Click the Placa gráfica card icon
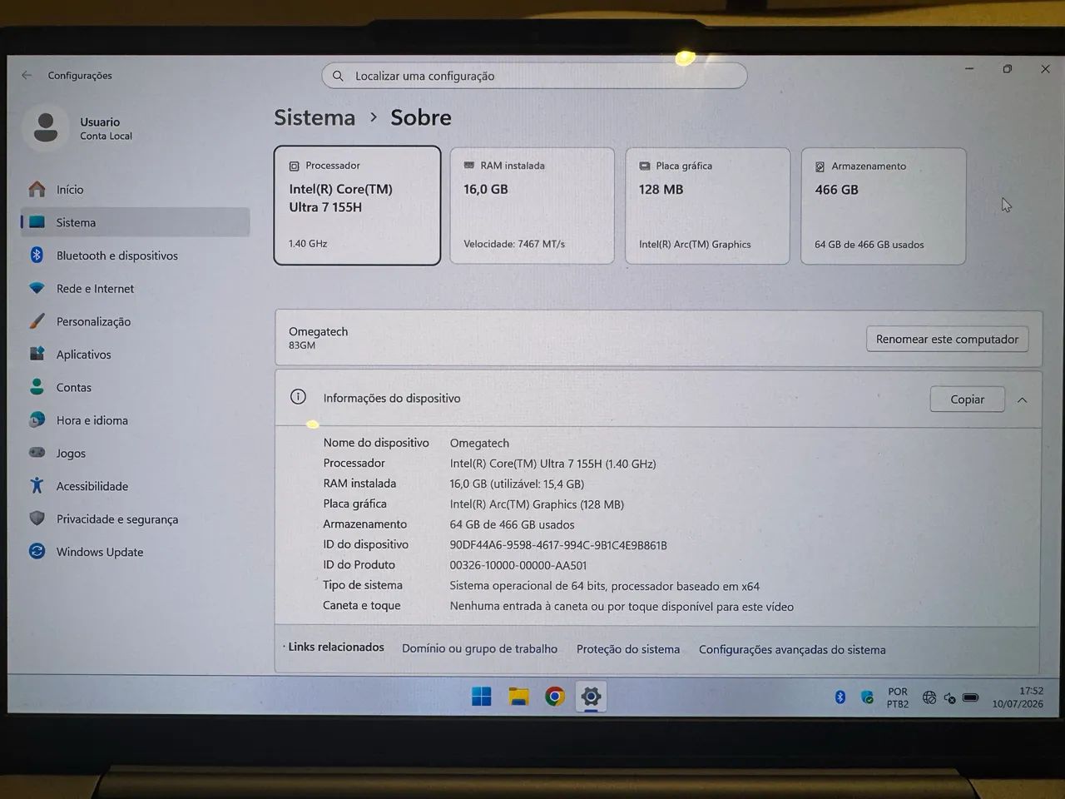The image size is (1065, 799). (x=645, y=166)
